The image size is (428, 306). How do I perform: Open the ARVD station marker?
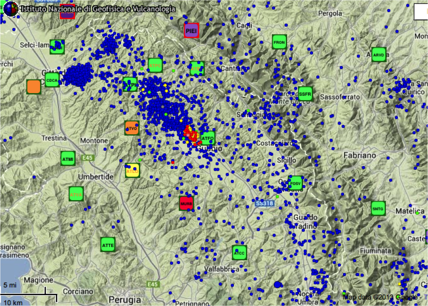[378, 55]
